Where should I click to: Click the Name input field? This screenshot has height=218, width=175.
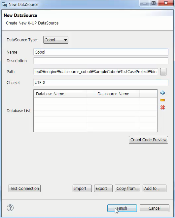point(101,52)
